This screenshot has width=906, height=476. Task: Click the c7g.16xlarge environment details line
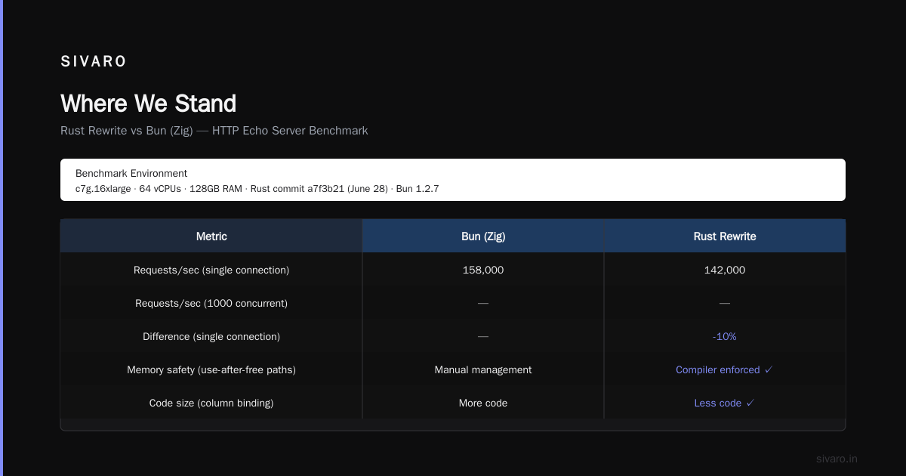pyautogui.click(x=257, y=189)
